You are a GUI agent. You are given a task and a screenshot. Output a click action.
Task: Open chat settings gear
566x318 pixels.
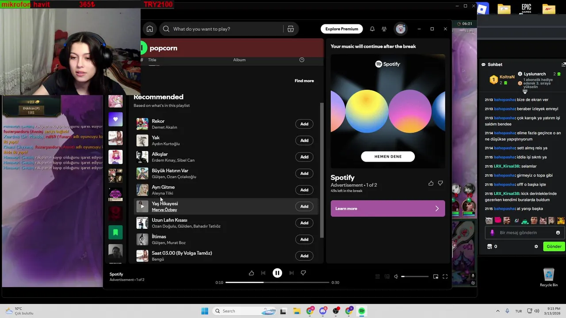pyautogui.click(x=536, y=246)
